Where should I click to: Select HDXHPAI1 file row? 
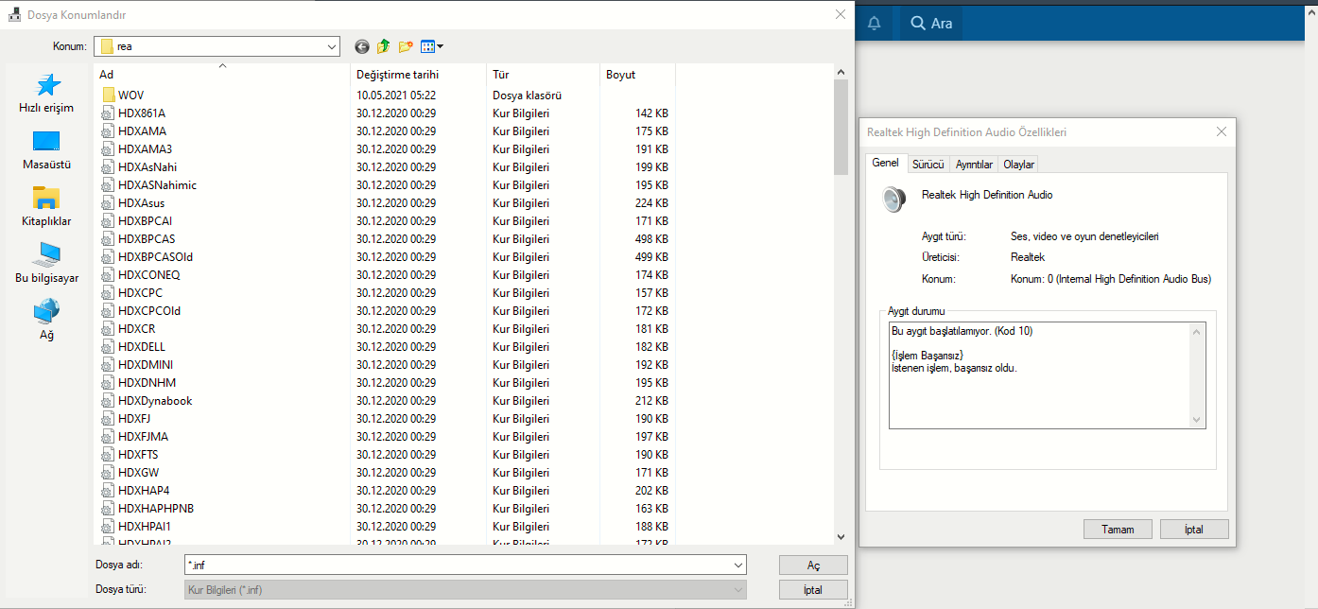pyautogui.click(x=387, y=527)
